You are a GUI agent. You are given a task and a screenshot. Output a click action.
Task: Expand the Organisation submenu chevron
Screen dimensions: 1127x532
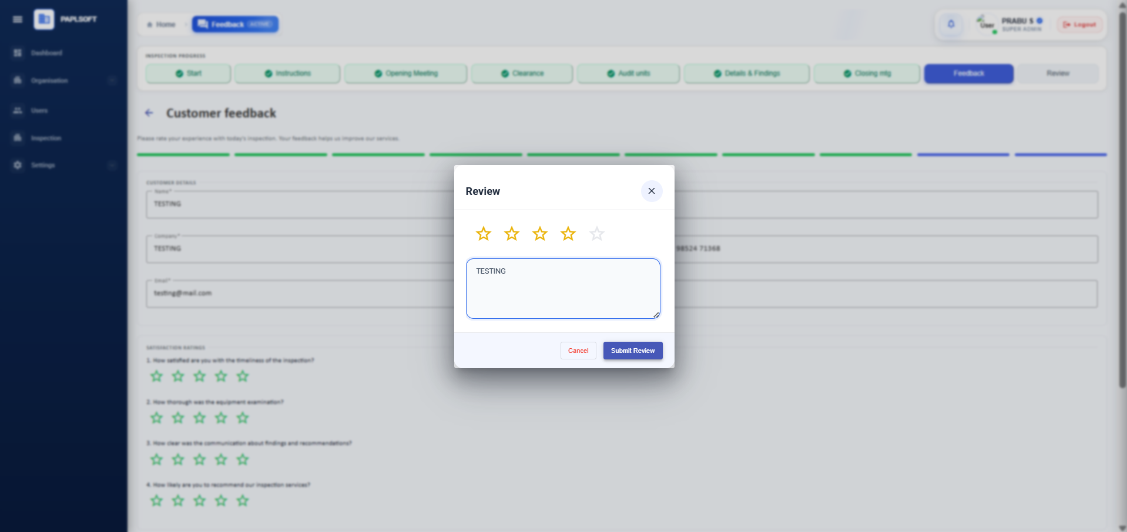[x=112, y=80]
